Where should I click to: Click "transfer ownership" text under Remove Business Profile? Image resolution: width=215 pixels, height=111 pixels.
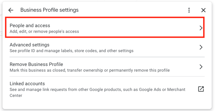click(87, 70)
